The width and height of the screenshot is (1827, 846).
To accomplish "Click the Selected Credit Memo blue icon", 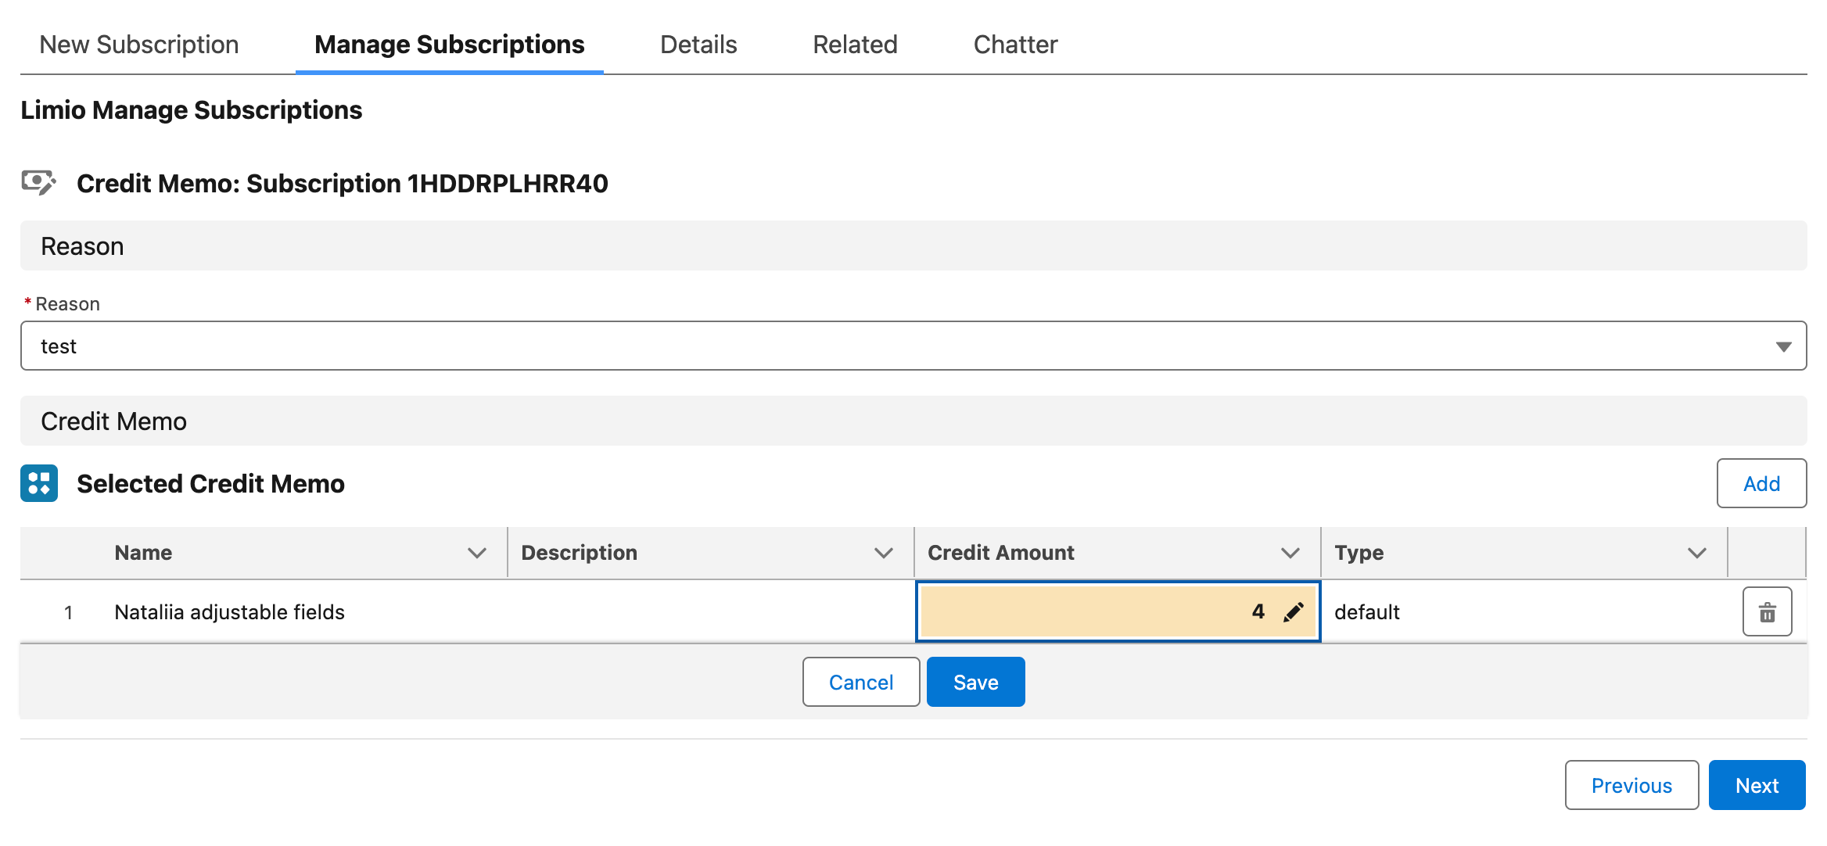I will click(39, 483).
